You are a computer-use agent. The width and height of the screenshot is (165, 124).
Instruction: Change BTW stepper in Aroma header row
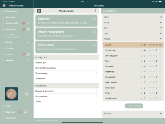[x=156, y=45]
